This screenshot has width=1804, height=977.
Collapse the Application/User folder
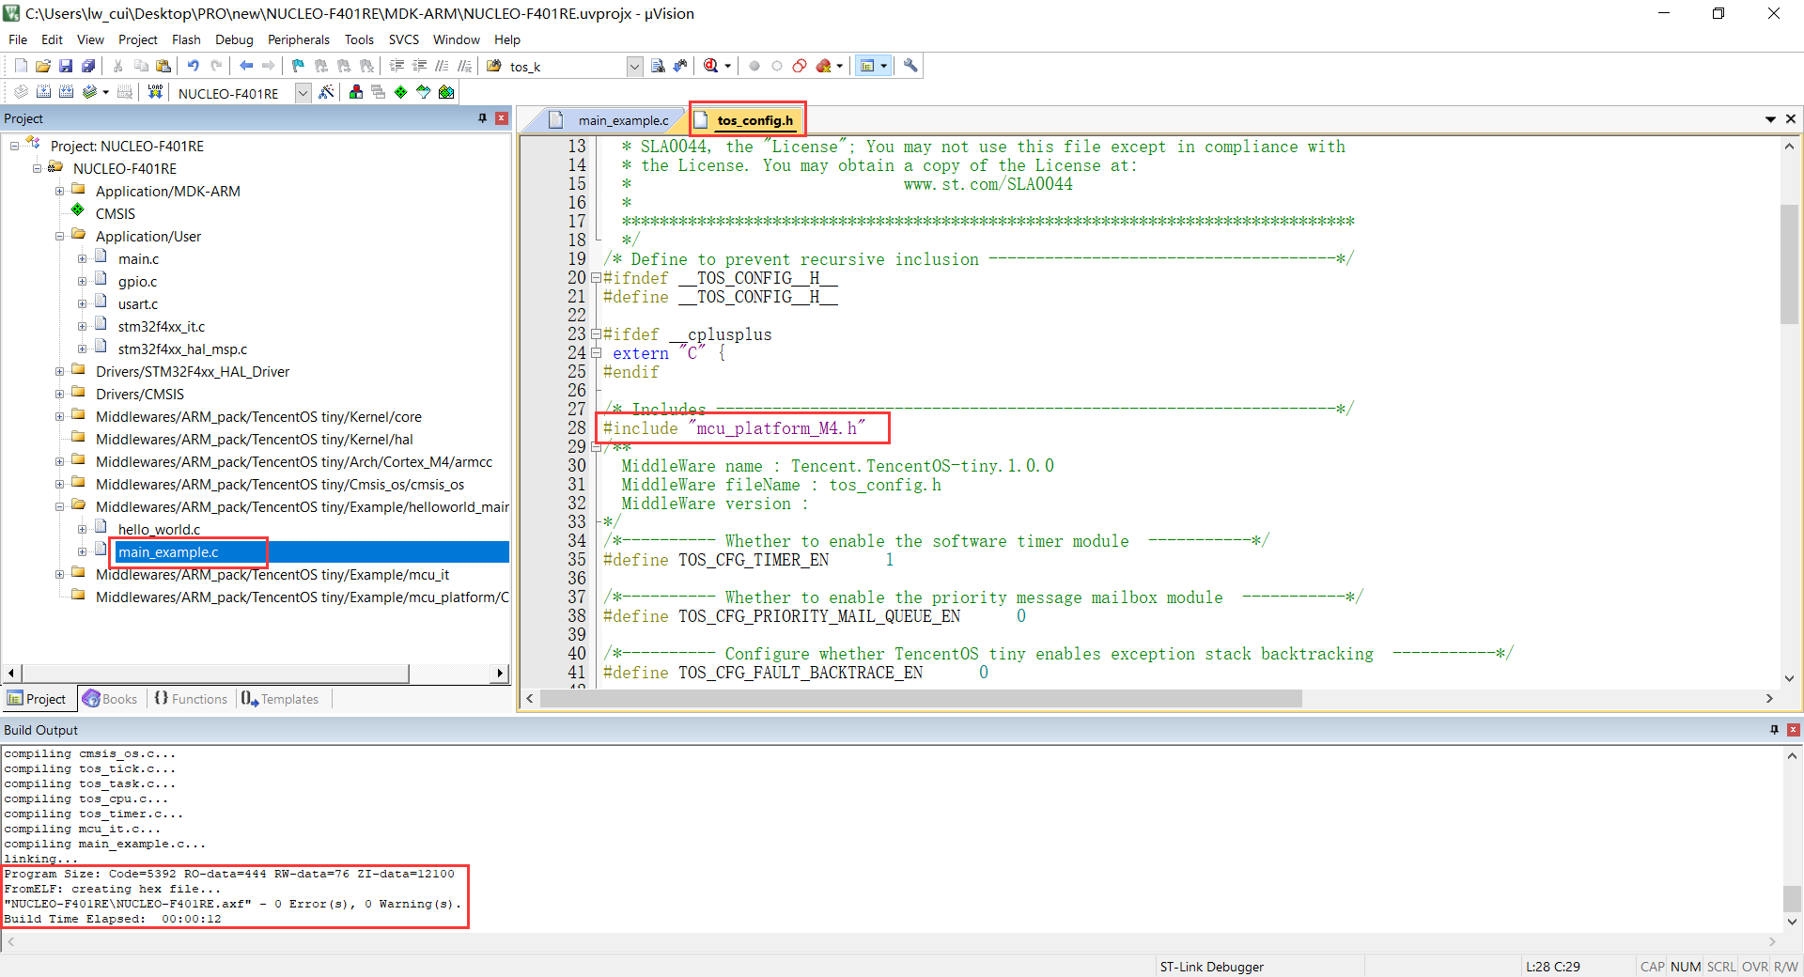coord(60,237)
